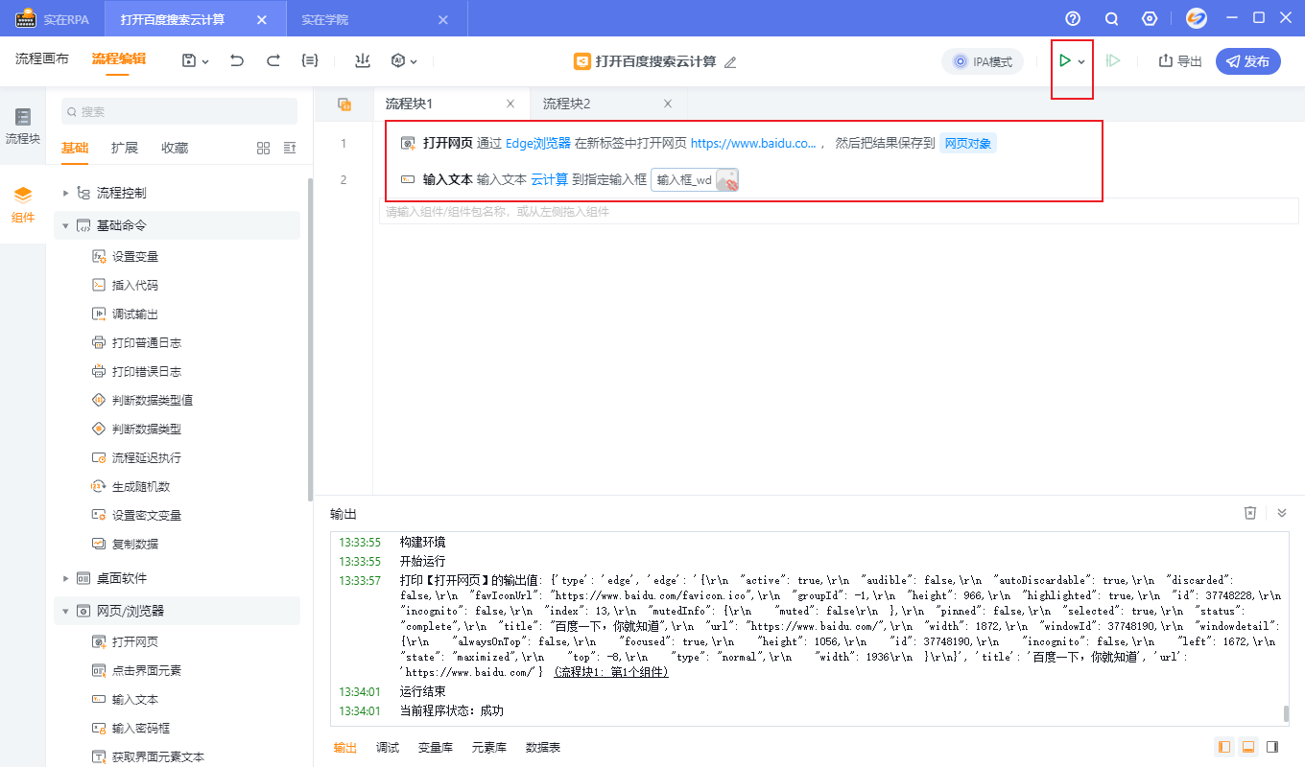Click the user avatar in title bar

(x=1196, y=18)
